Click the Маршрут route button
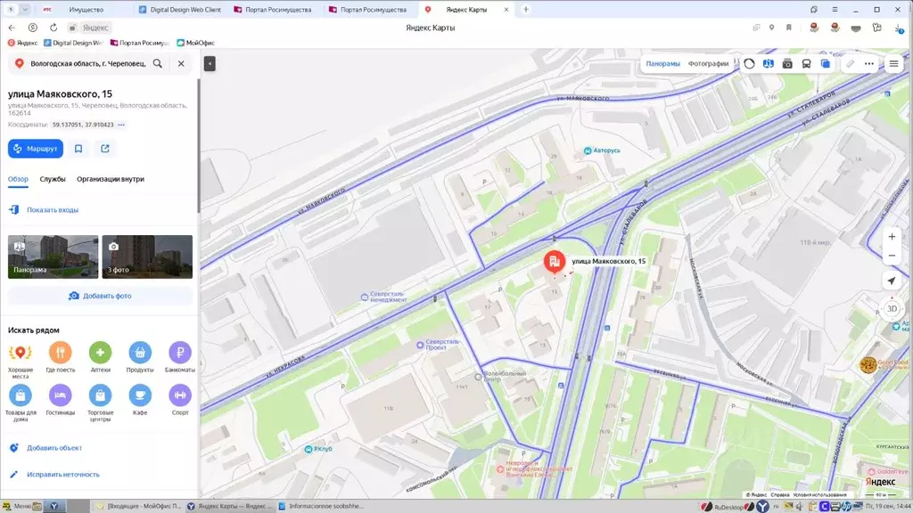Viewport: 913px width, 513px height. pos(36,149)
